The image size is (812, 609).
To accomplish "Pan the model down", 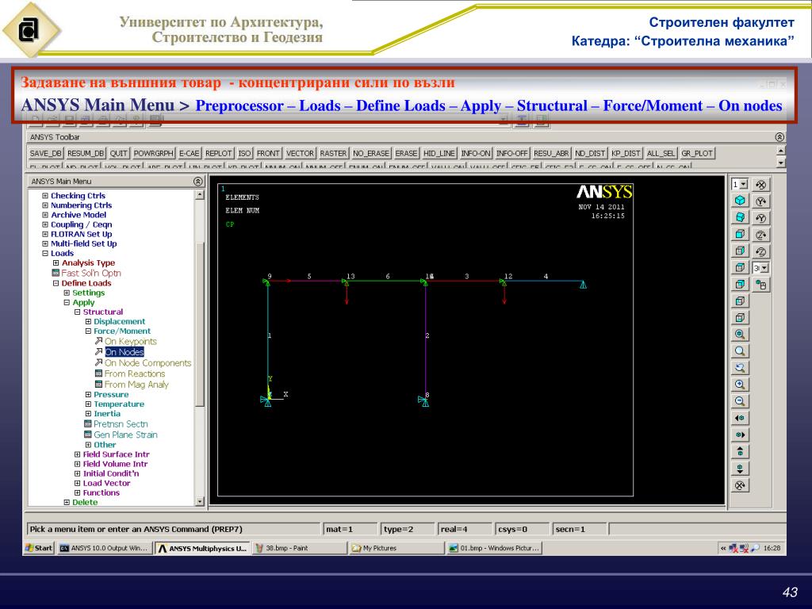I will click(740, 468).
